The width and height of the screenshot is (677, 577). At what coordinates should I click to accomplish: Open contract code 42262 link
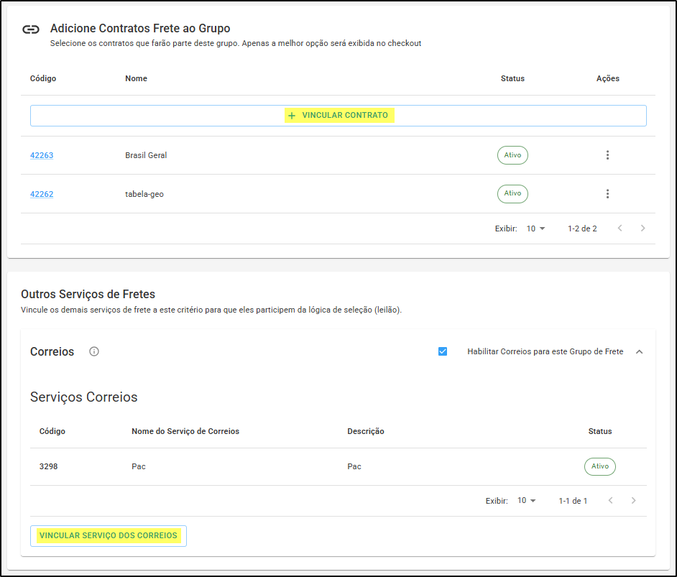tap(42, 194)
